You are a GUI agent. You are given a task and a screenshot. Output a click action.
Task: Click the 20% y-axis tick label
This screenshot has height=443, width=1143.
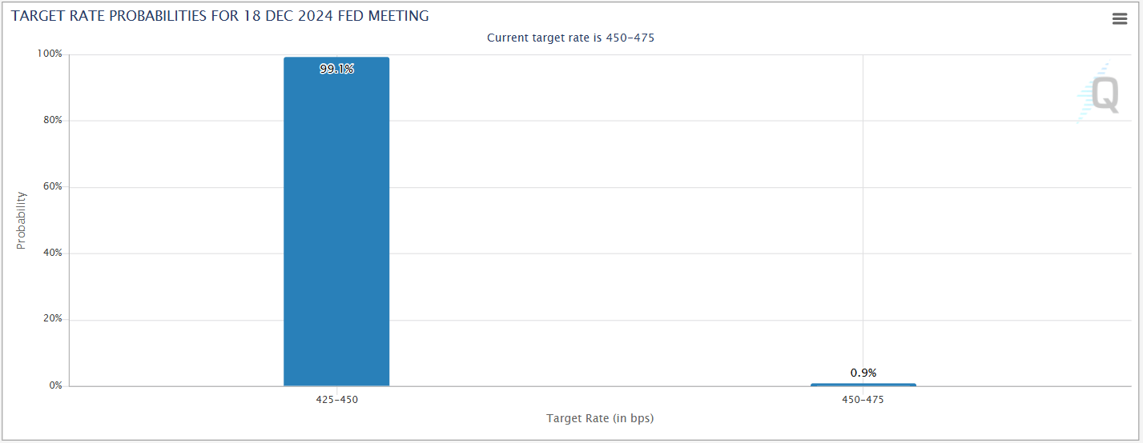tap(52, 319)
